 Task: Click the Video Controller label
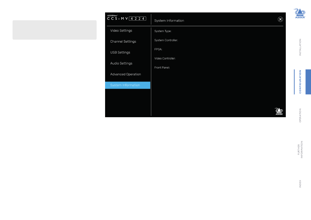pos(165,59)
